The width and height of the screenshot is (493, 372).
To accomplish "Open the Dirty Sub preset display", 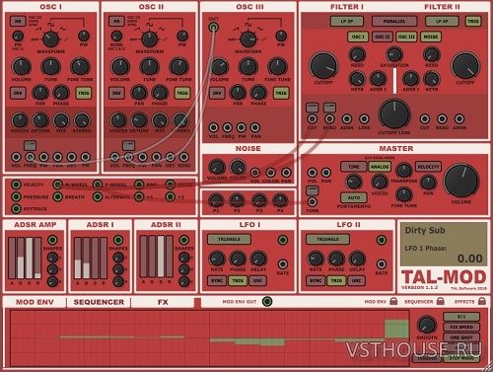I will coord(444,244).
